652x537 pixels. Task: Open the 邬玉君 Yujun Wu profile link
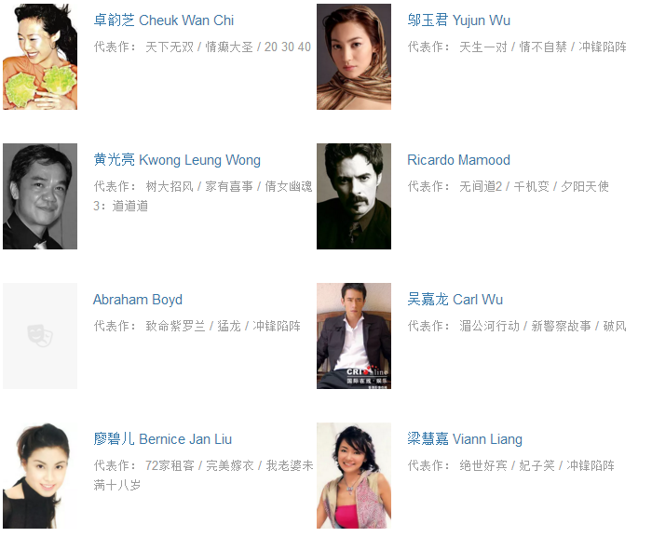click(458, 20)
